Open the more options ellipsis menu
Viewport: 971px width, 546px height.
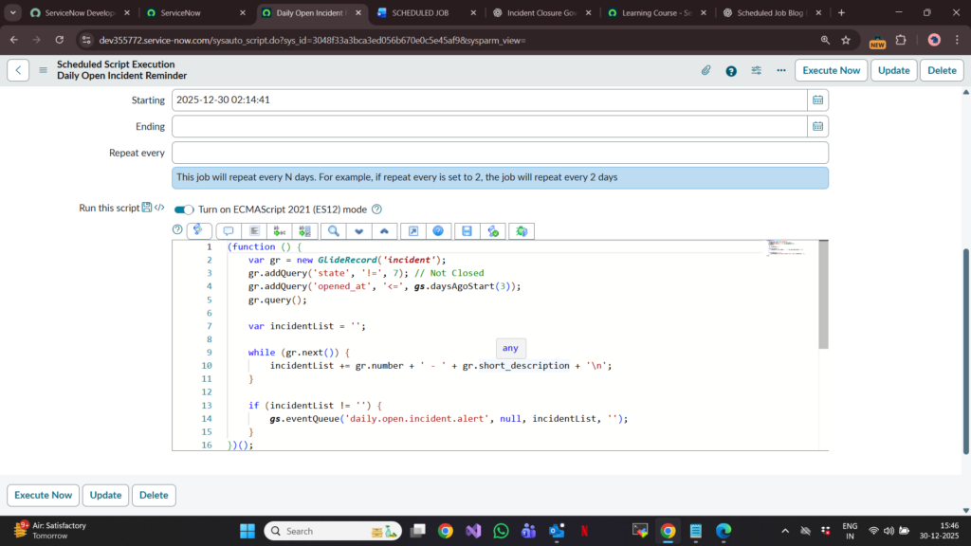[x=781, y=70]
